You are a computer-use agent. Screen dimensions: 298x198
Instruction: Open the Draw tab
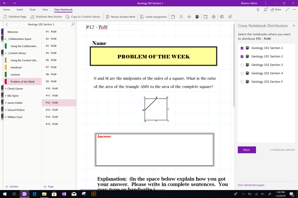32,9
